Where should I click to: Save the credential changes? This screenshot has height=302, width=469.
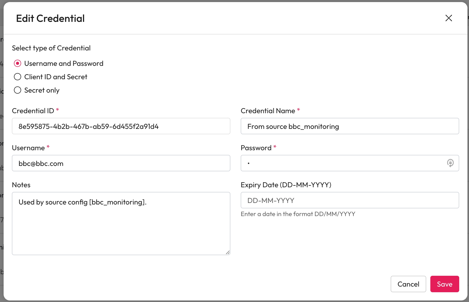(x=445, y=284)
